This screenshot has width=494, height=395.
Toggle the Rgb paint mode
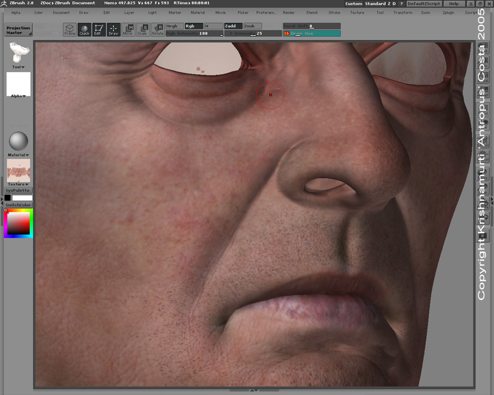point(194,26)
